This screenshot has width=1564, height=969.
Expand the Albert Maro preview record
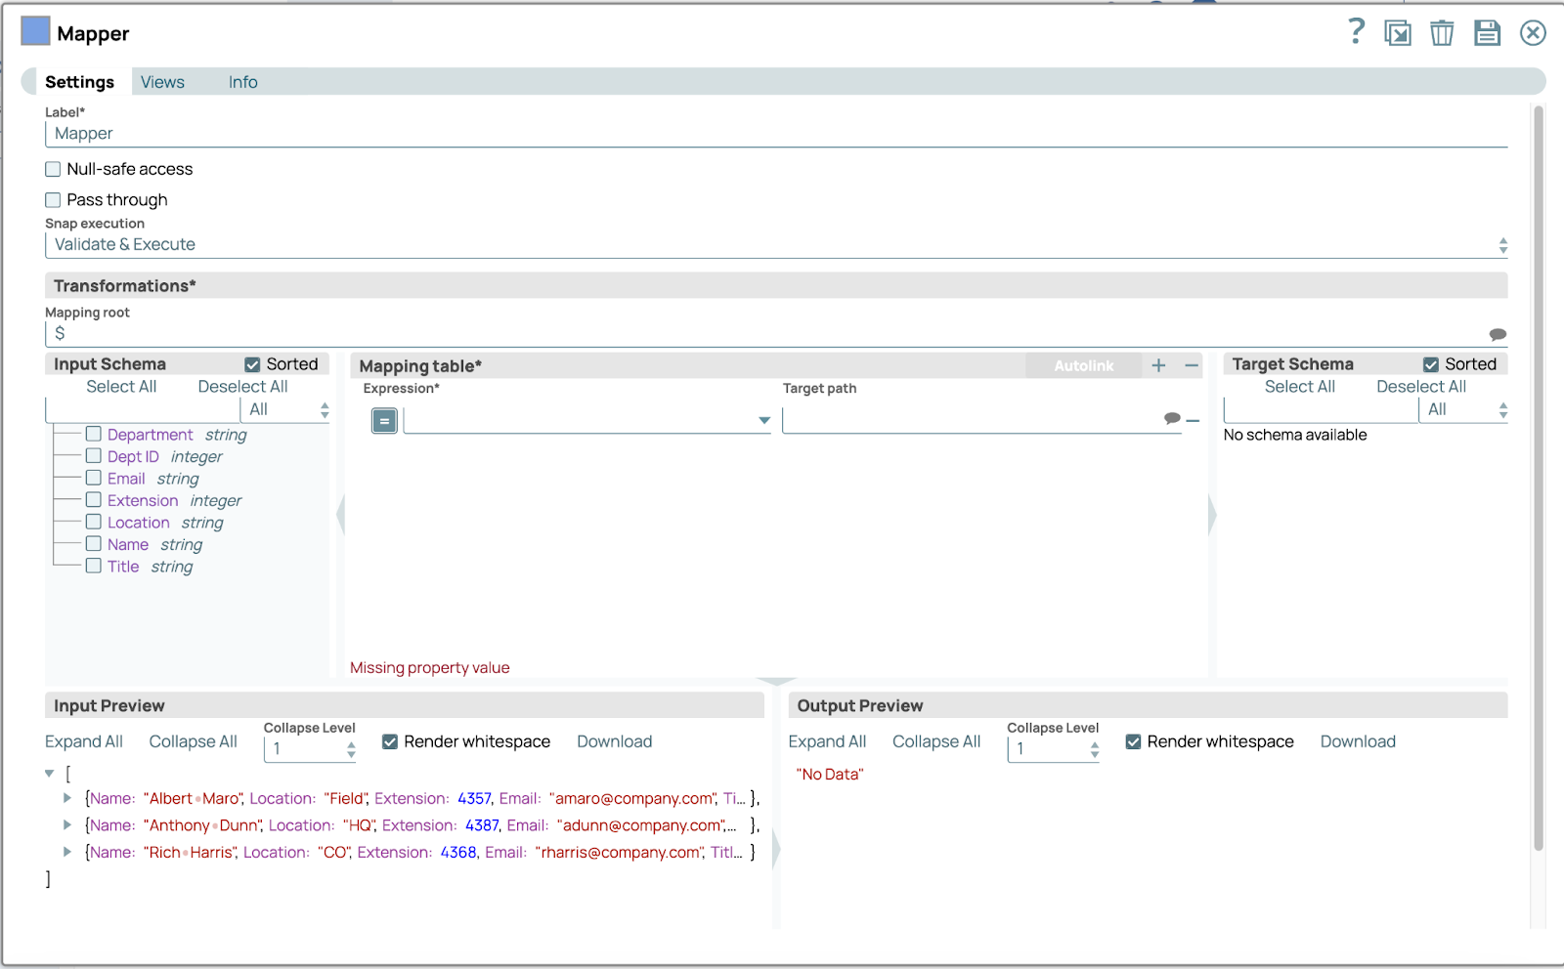point(67,798)
